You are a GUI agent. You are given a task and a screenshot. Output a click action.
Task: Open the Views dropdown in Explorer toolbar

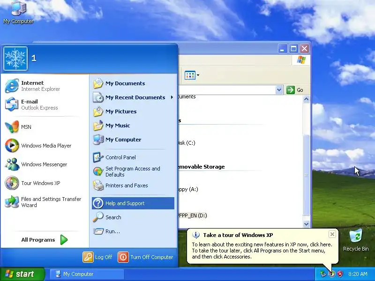[x=192, y=75]
